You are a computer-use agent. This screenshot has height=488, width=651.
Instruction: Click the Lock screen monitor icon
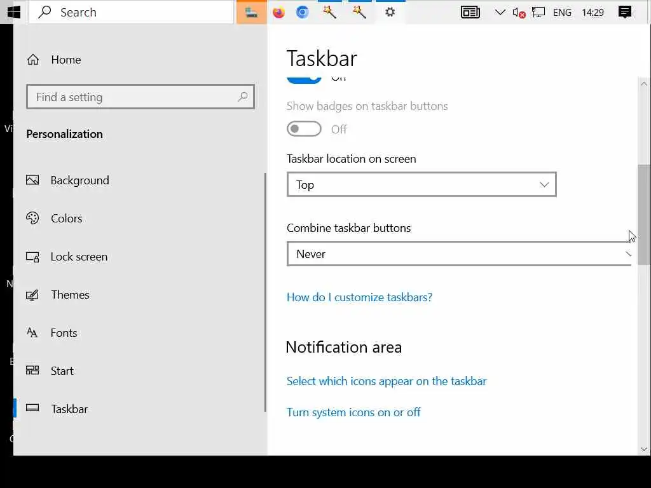click(32, 257)
